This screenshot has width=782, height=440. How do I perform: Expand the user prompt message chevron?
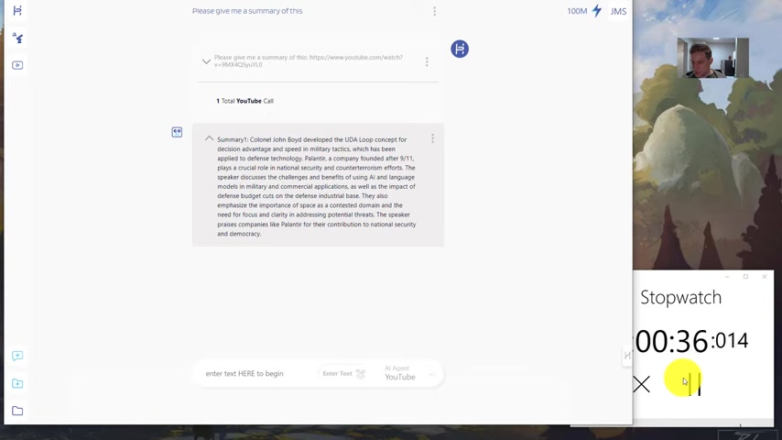point(206,61)
